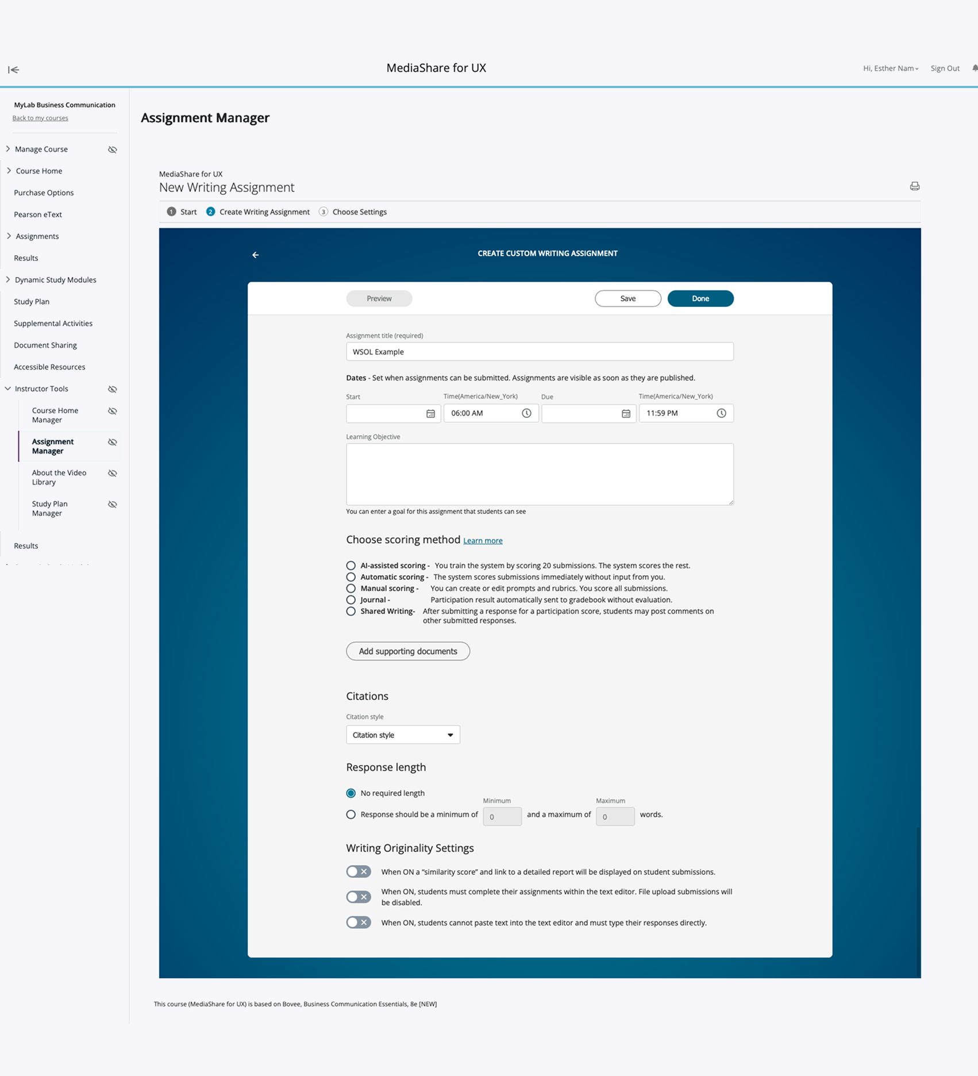Click Back to my courses link
978x1076 pixels.
coord(40,118)
